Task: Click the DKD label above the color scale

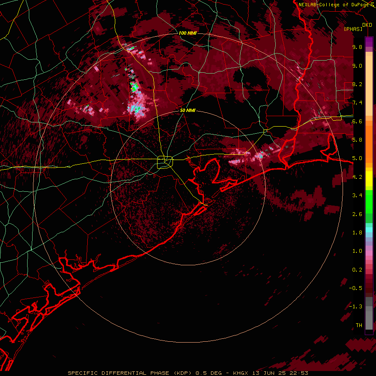Action: click(367, 25)
